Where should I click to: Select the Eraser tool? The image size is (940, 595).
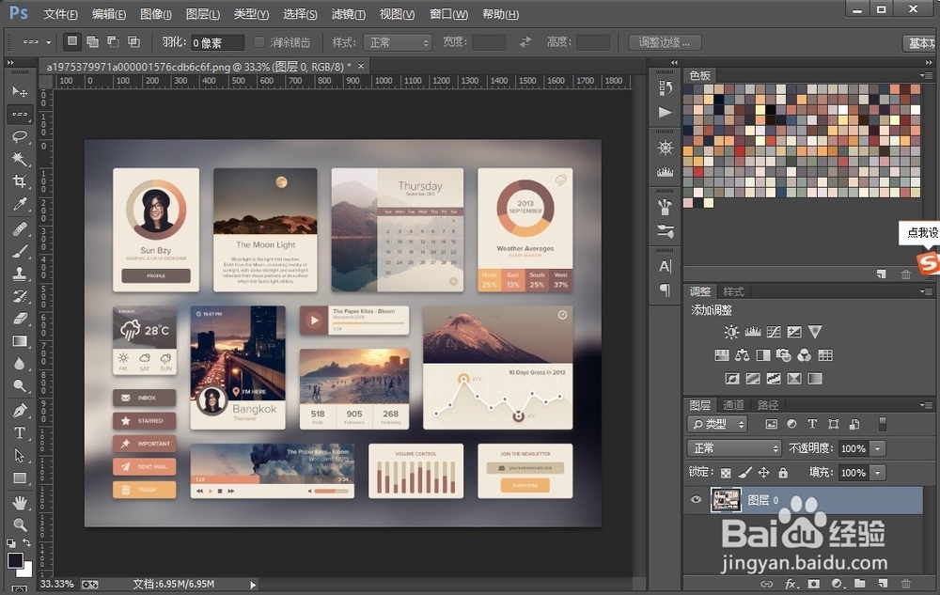tap(20, 318)
